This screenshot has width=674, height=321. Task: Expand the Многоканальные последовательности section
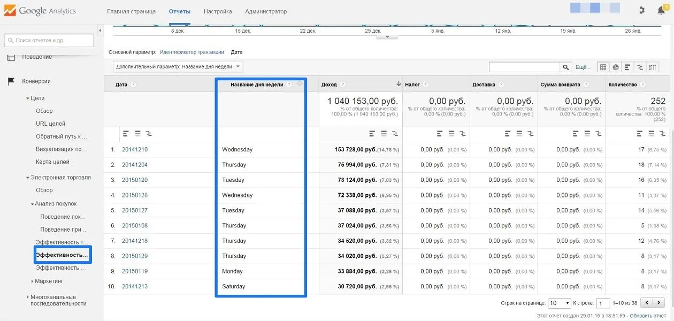point(28,297)
